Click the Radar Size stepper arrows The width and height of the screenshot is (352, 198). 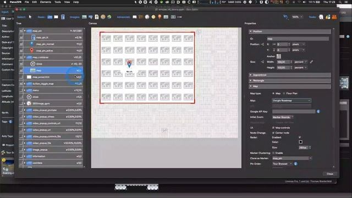click(310, 147)
